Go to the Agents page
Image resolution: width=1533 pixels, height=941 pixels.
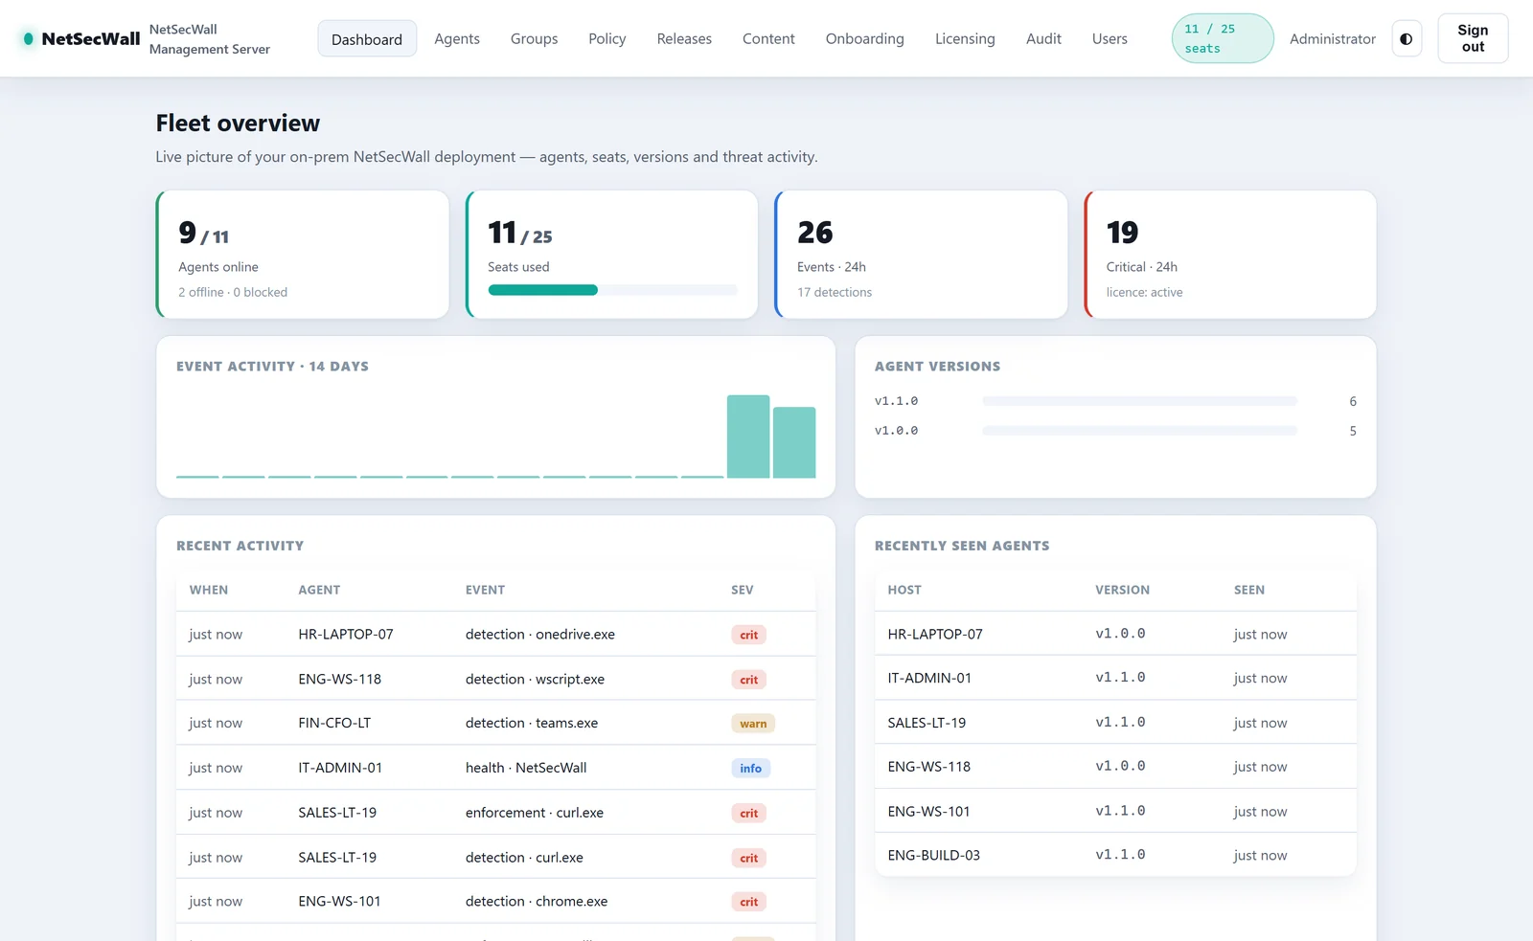[x=457, y=39]
